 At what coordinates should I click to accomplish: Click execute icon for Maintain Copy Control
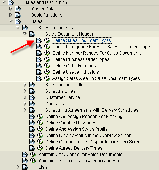pos(33,155)
